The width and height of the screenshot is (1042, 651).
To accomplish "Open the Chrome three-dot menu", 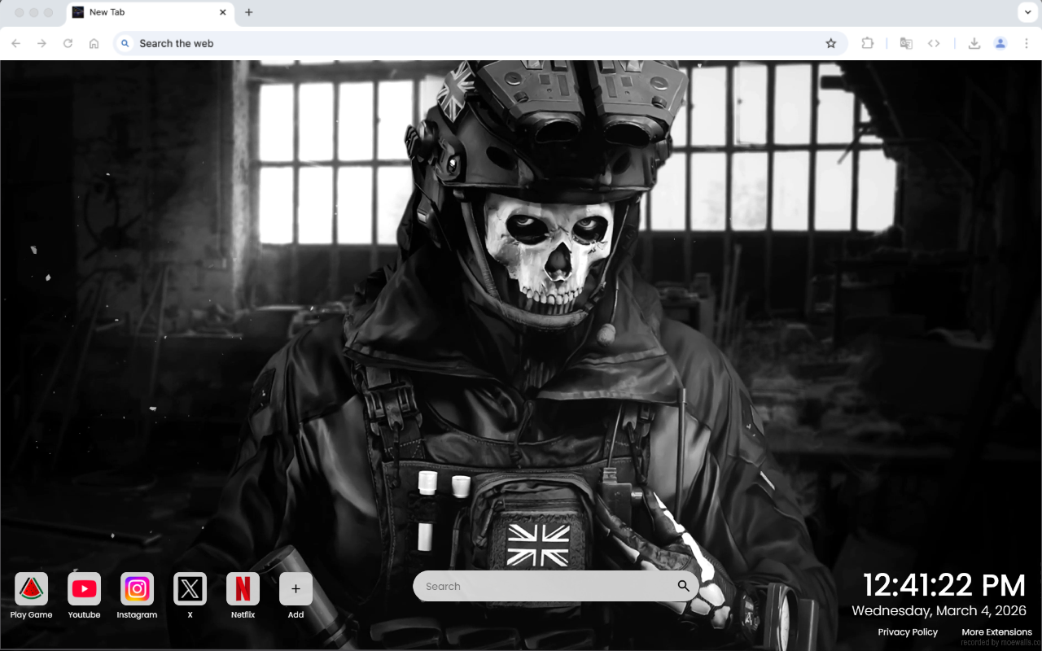I will 1027,43.
